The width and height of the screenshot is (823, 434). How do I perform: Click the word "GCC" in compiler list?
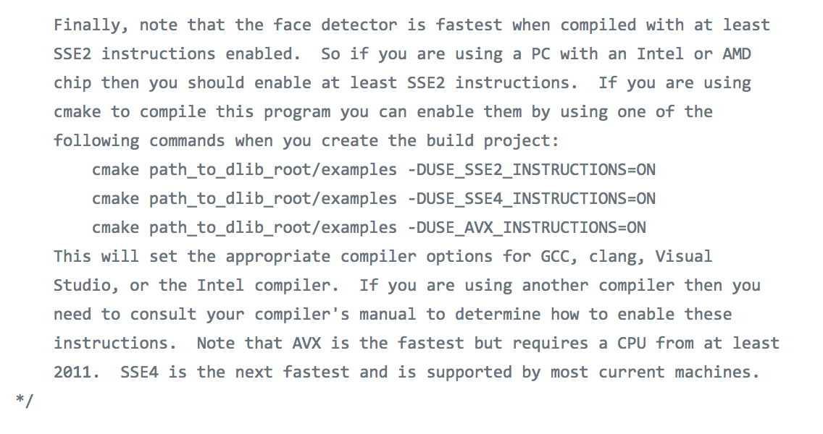(x=555, y=257)
